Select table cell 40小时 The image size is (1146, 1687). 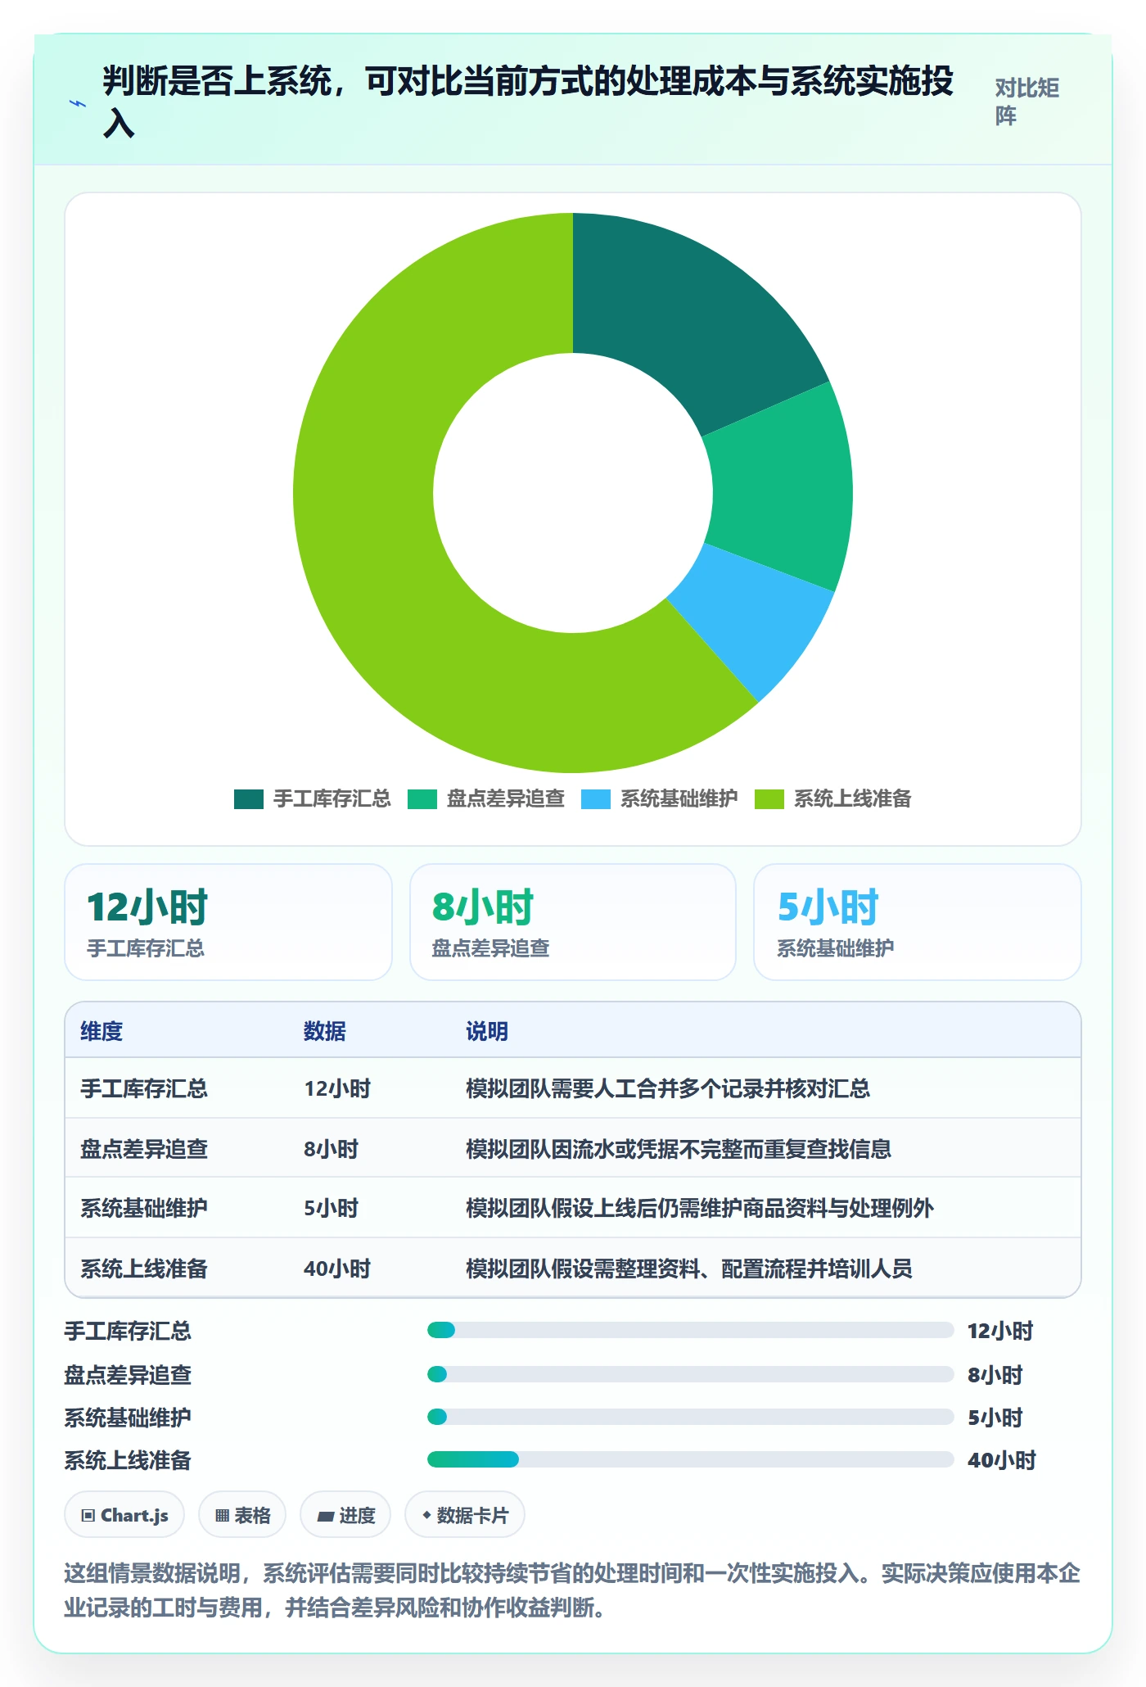click(337, 1269)
